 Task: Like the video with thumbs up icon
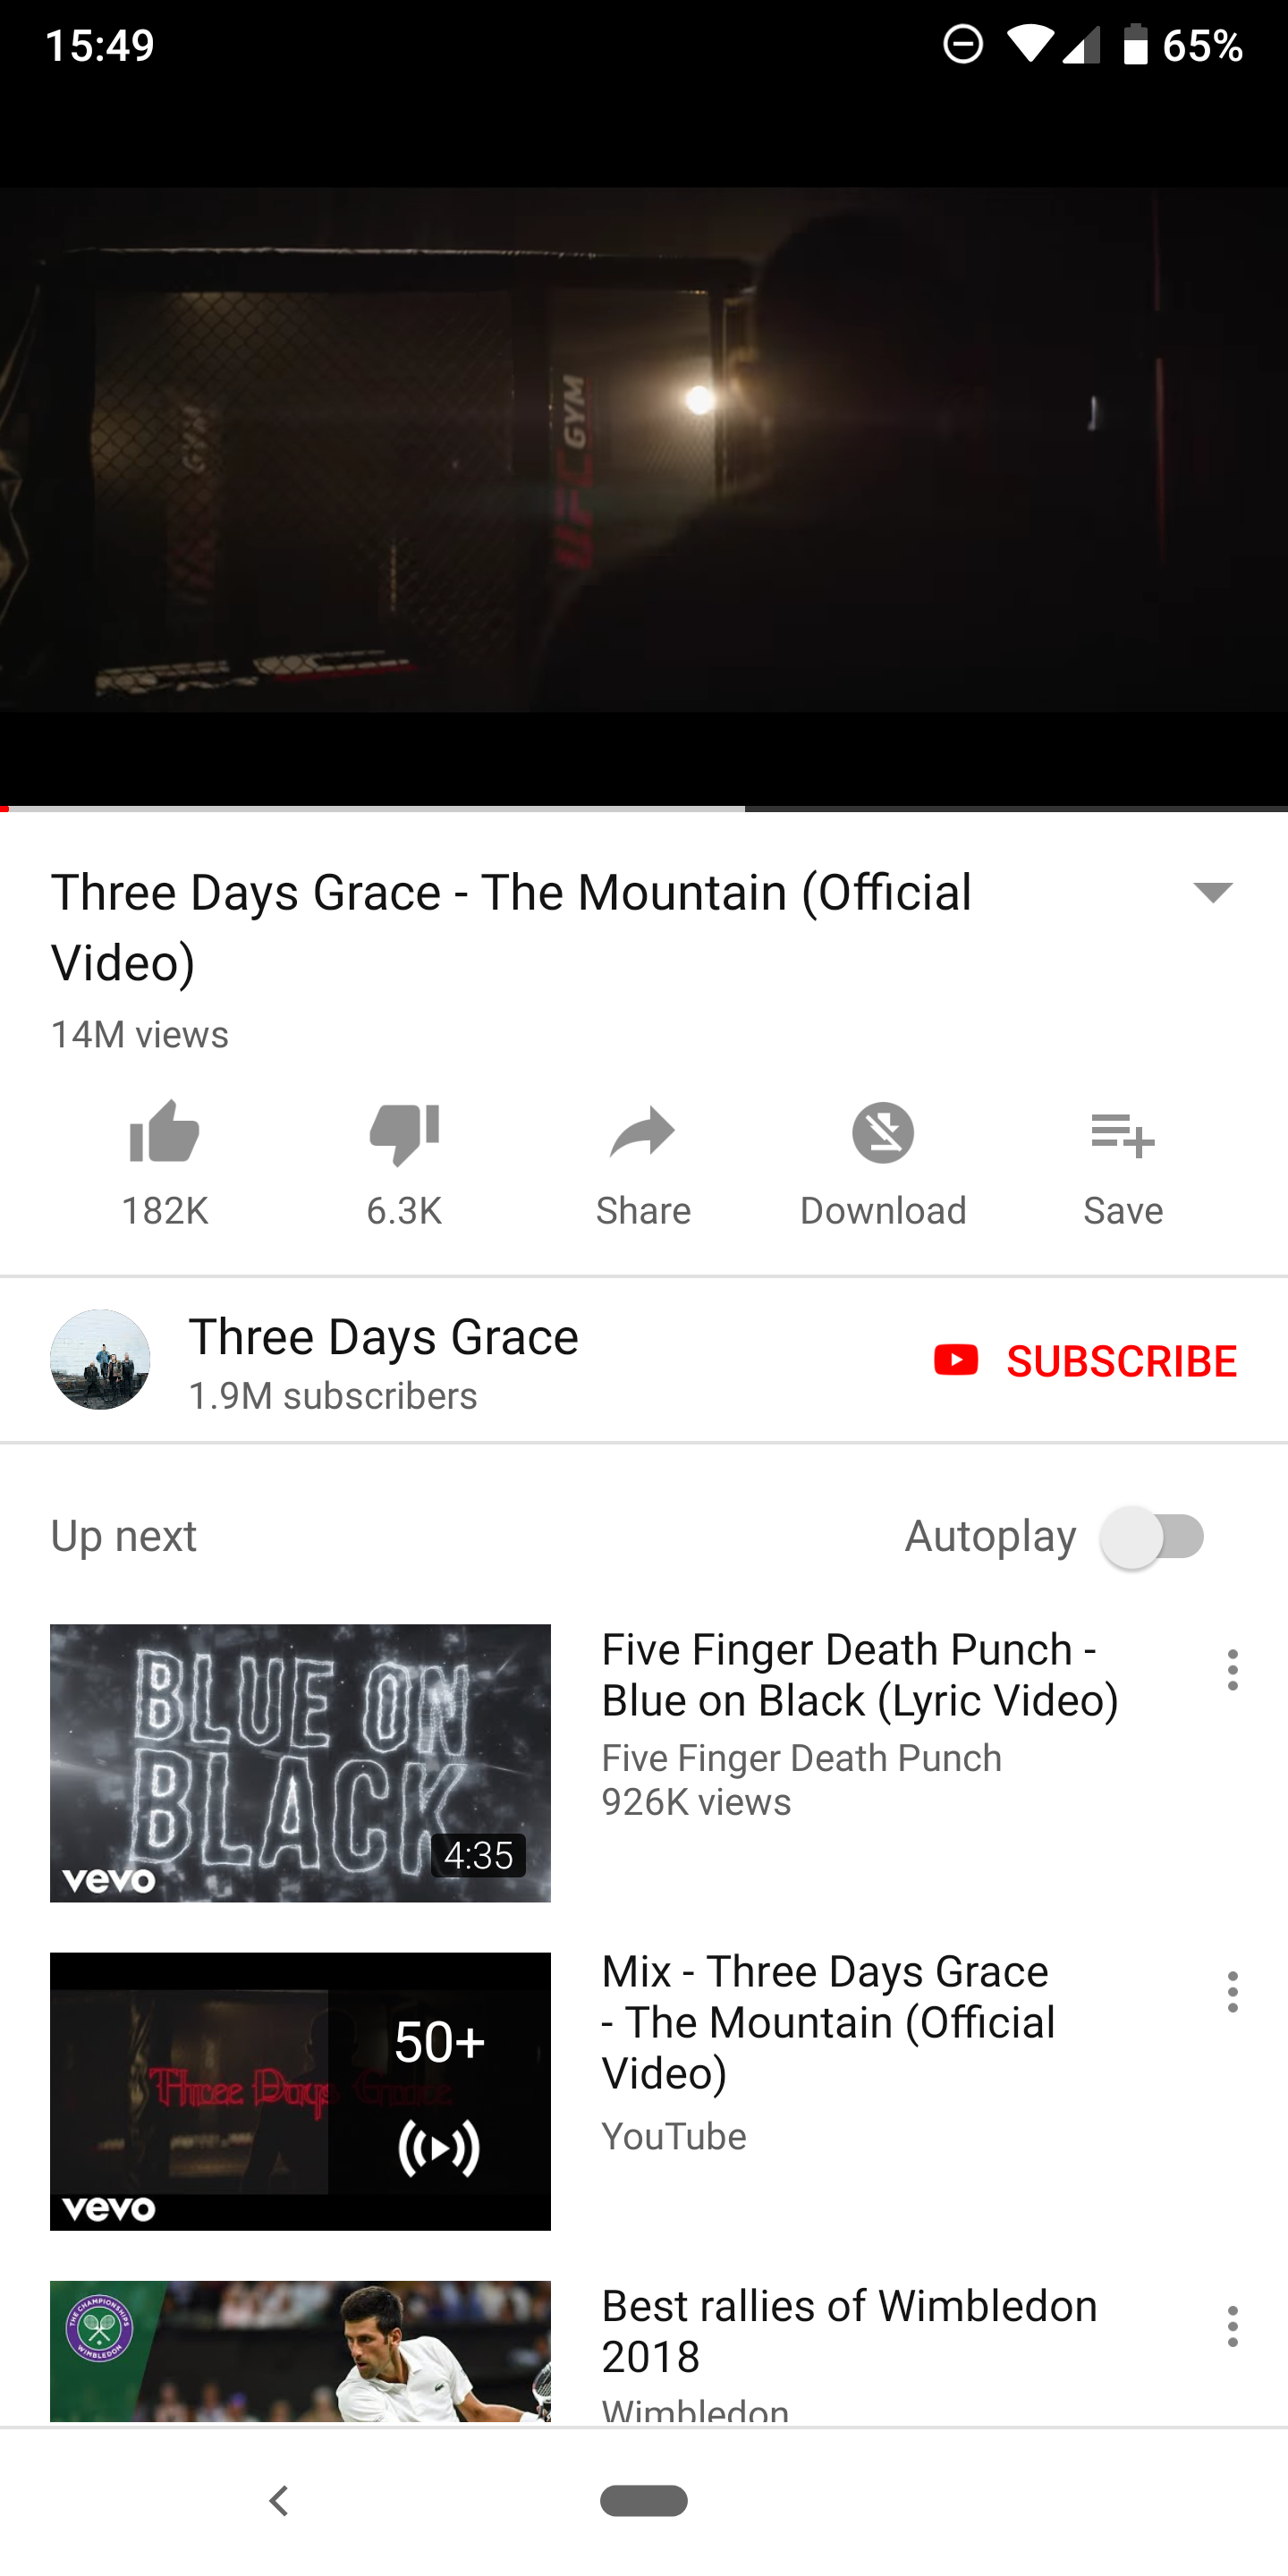[x=165, y=1132]
